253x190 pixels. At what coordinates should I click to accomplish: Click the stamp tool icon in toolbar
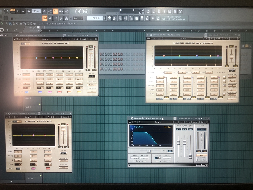pyautogui.click(x=66, y=18)
